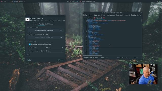The height and width of the screenshot is (91, 162).
Task: Click the Appearance paintbrush icon
Action: coord(28,19)
